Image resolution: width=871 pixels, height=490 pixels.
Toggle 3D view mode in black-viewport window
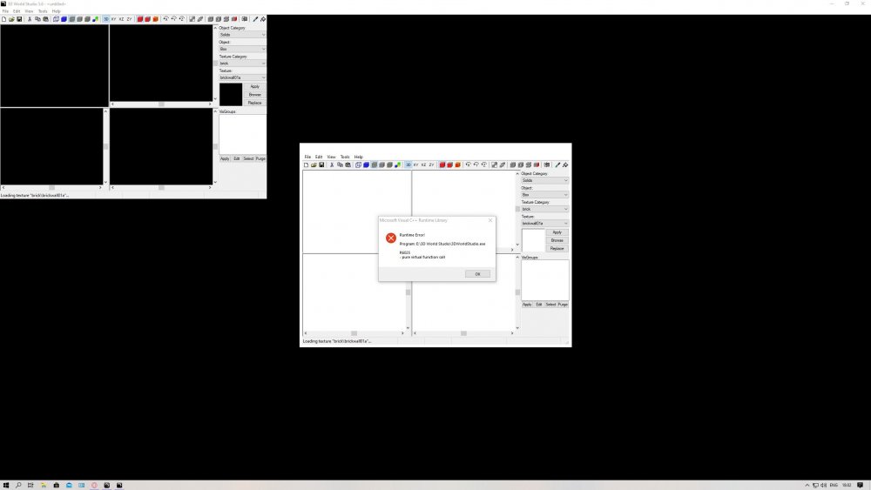(106, 19)
